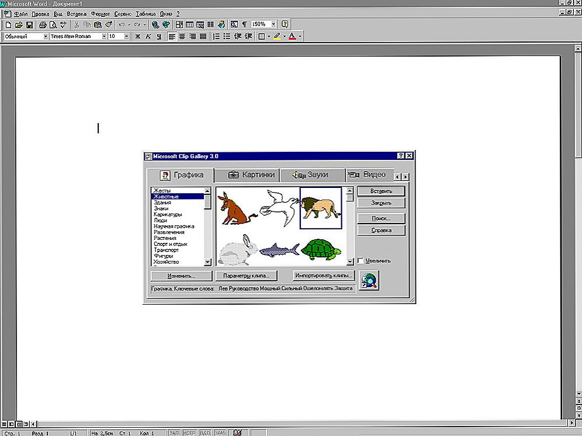The width and height of the screenshot is (582, 436).
Task: Center the text
Action: 182,36
